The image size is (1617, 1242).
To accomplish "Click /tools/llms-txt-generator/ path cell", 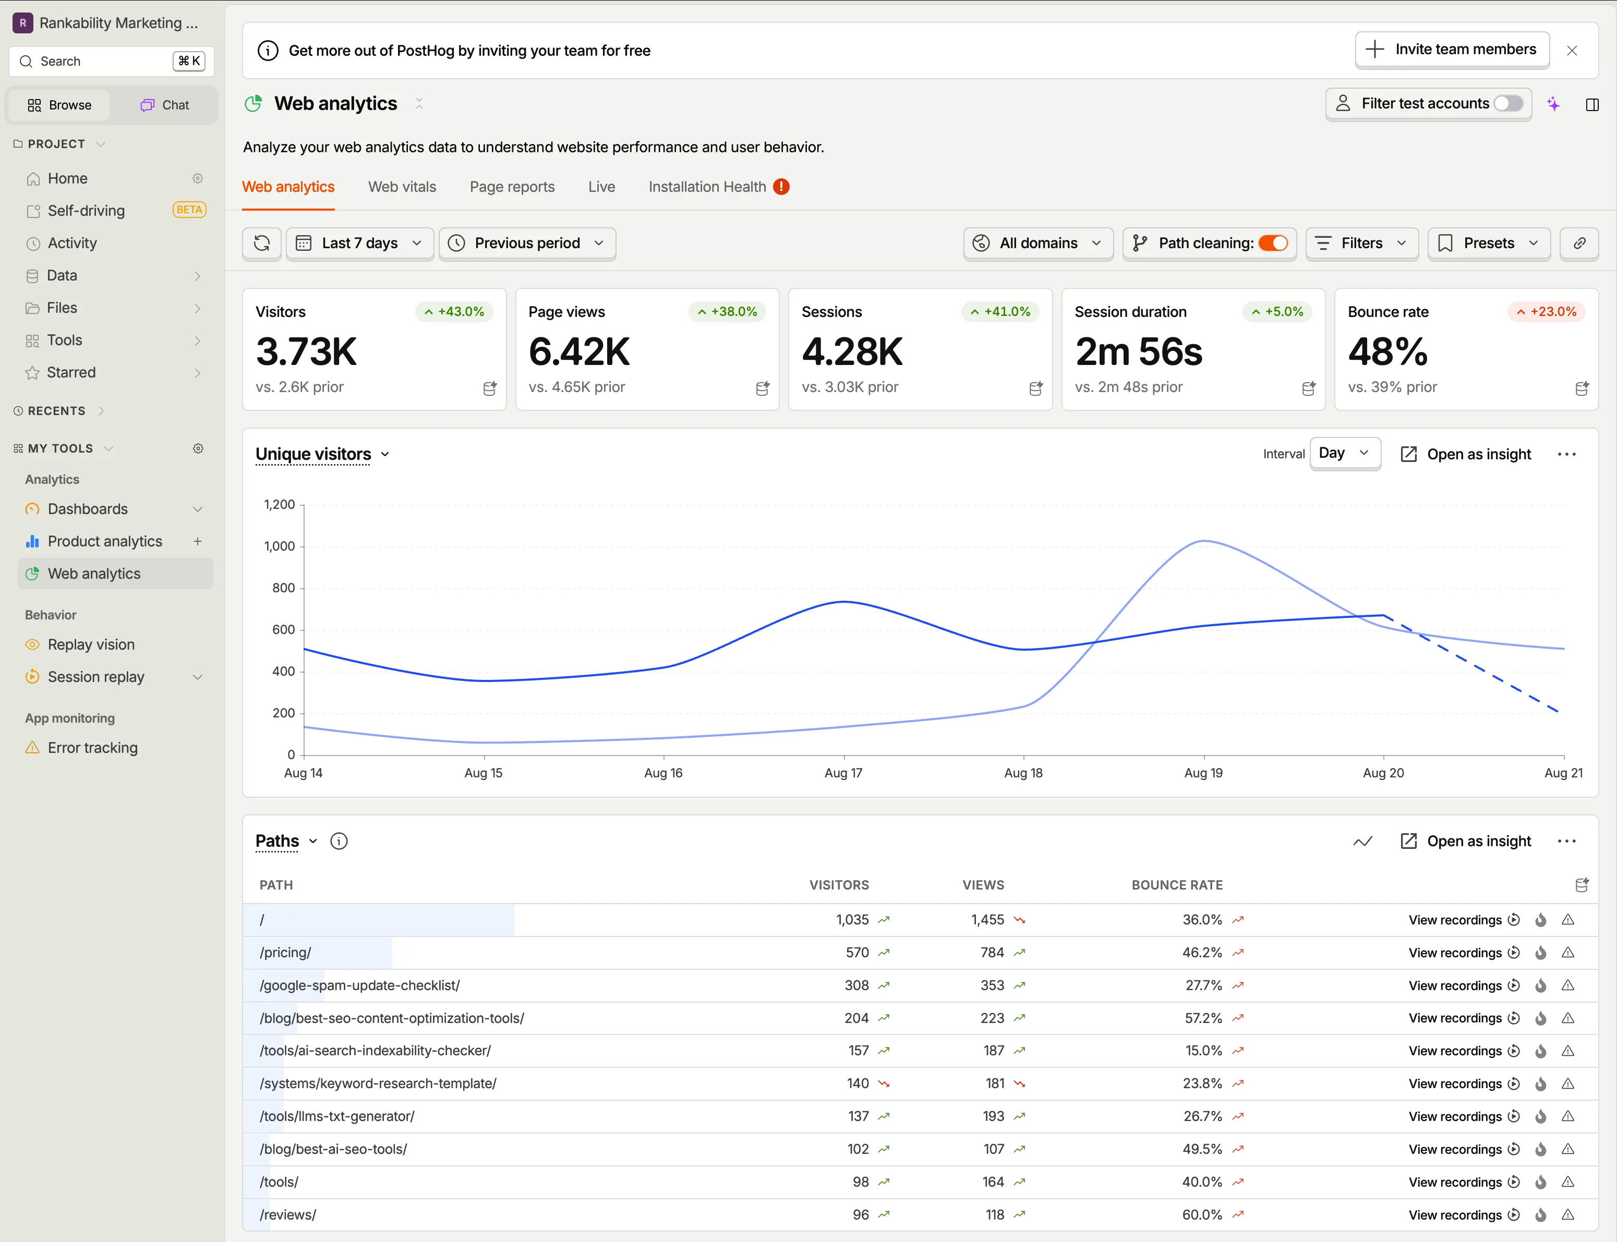I will click(x=336, y=1116).
